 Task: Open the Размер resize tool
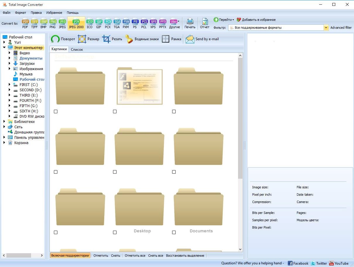coord(88,39)
